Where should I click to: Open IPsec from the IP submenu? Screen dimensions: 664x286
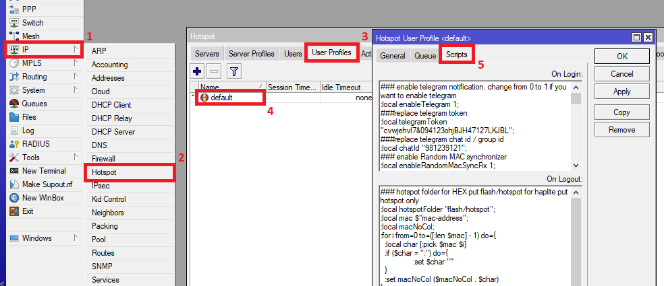click(x=130, y=186)
